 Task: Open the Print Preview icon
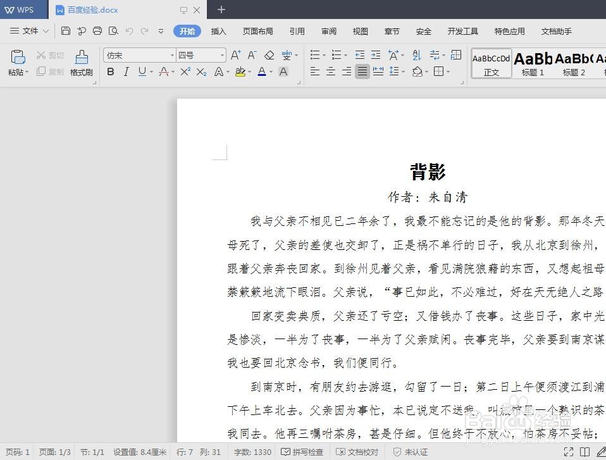[x=114, y=30]
